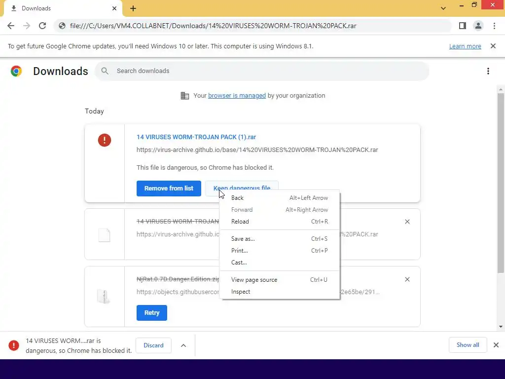Click the virus-archive.github.io URL of blocked file
This screenshot has width=505, height=379.
click(257, 150)
